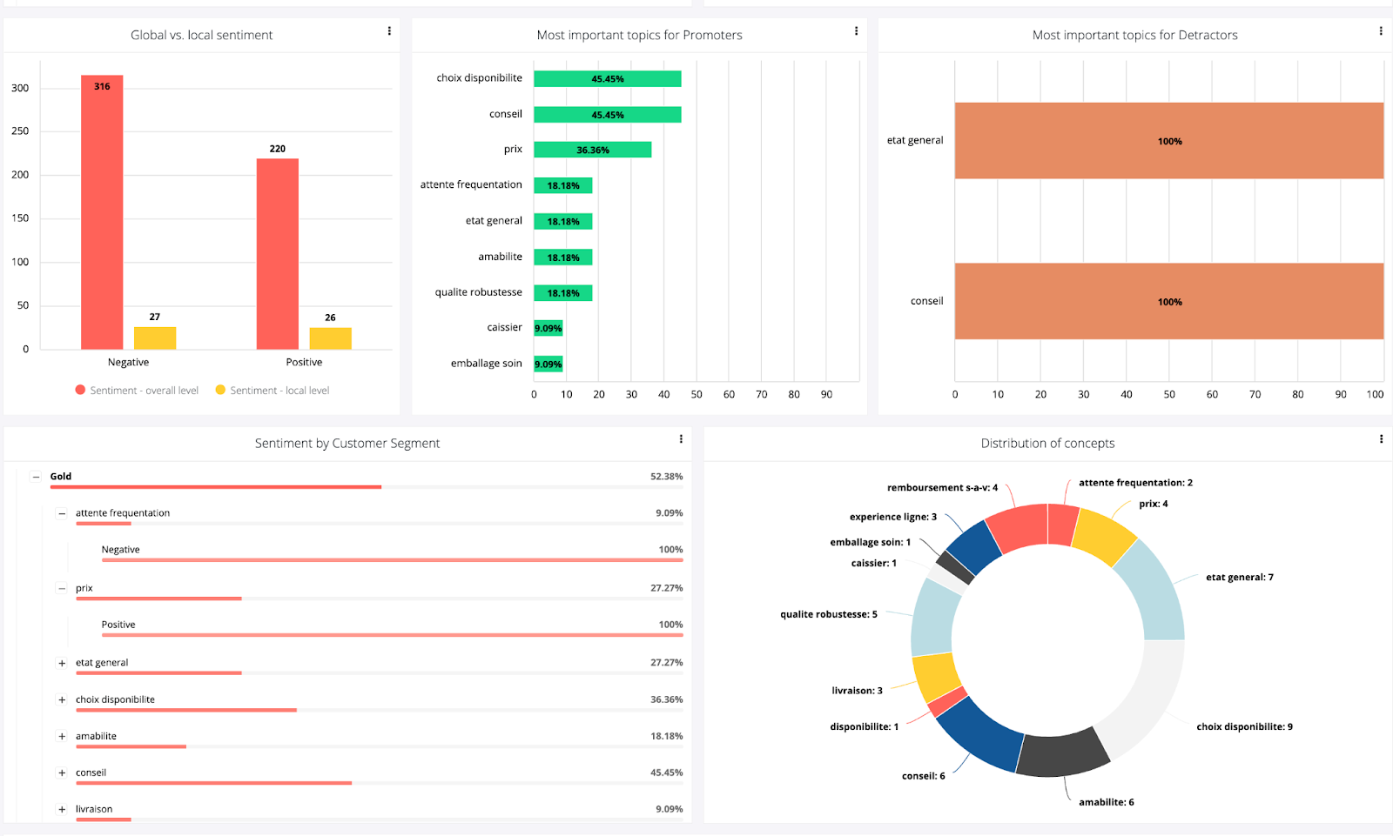
Task: Open Global vs. local sentiment options menu
Action: (389, 31)
